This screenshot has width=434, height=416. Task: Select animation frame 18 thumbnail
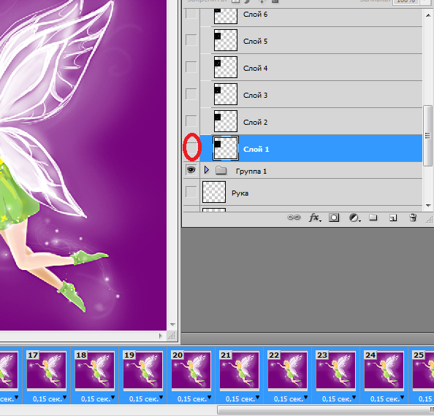(95, 371)
